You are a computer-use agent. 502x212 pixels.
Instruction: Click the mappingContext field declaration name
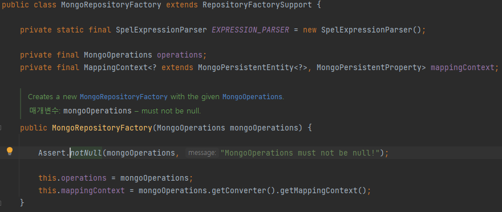[x=463, y=67]
